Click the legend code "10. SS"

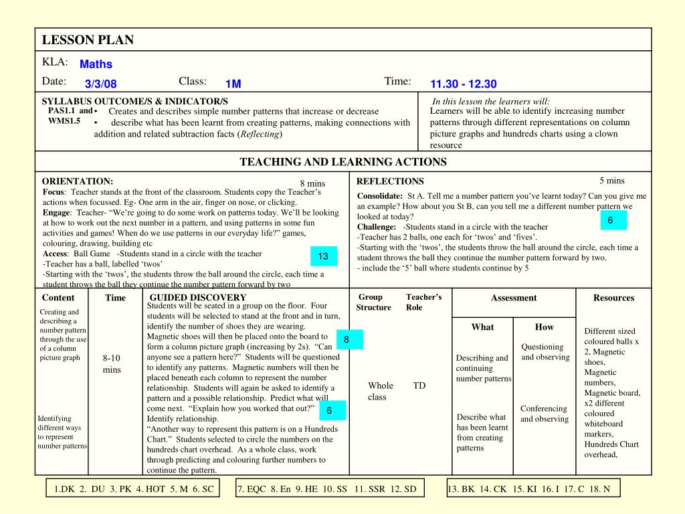coord(334,489)
